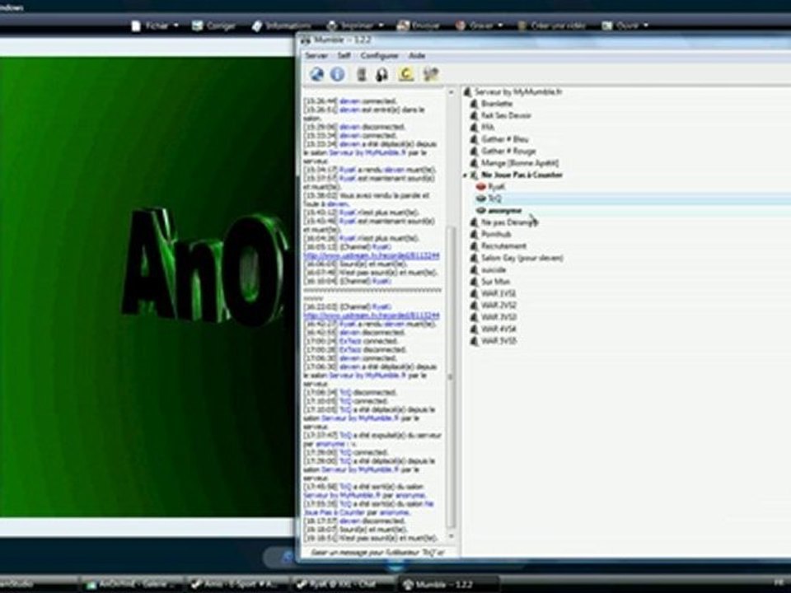Click the AnOnYmE Galerie taskbar button

click(131, 584)
